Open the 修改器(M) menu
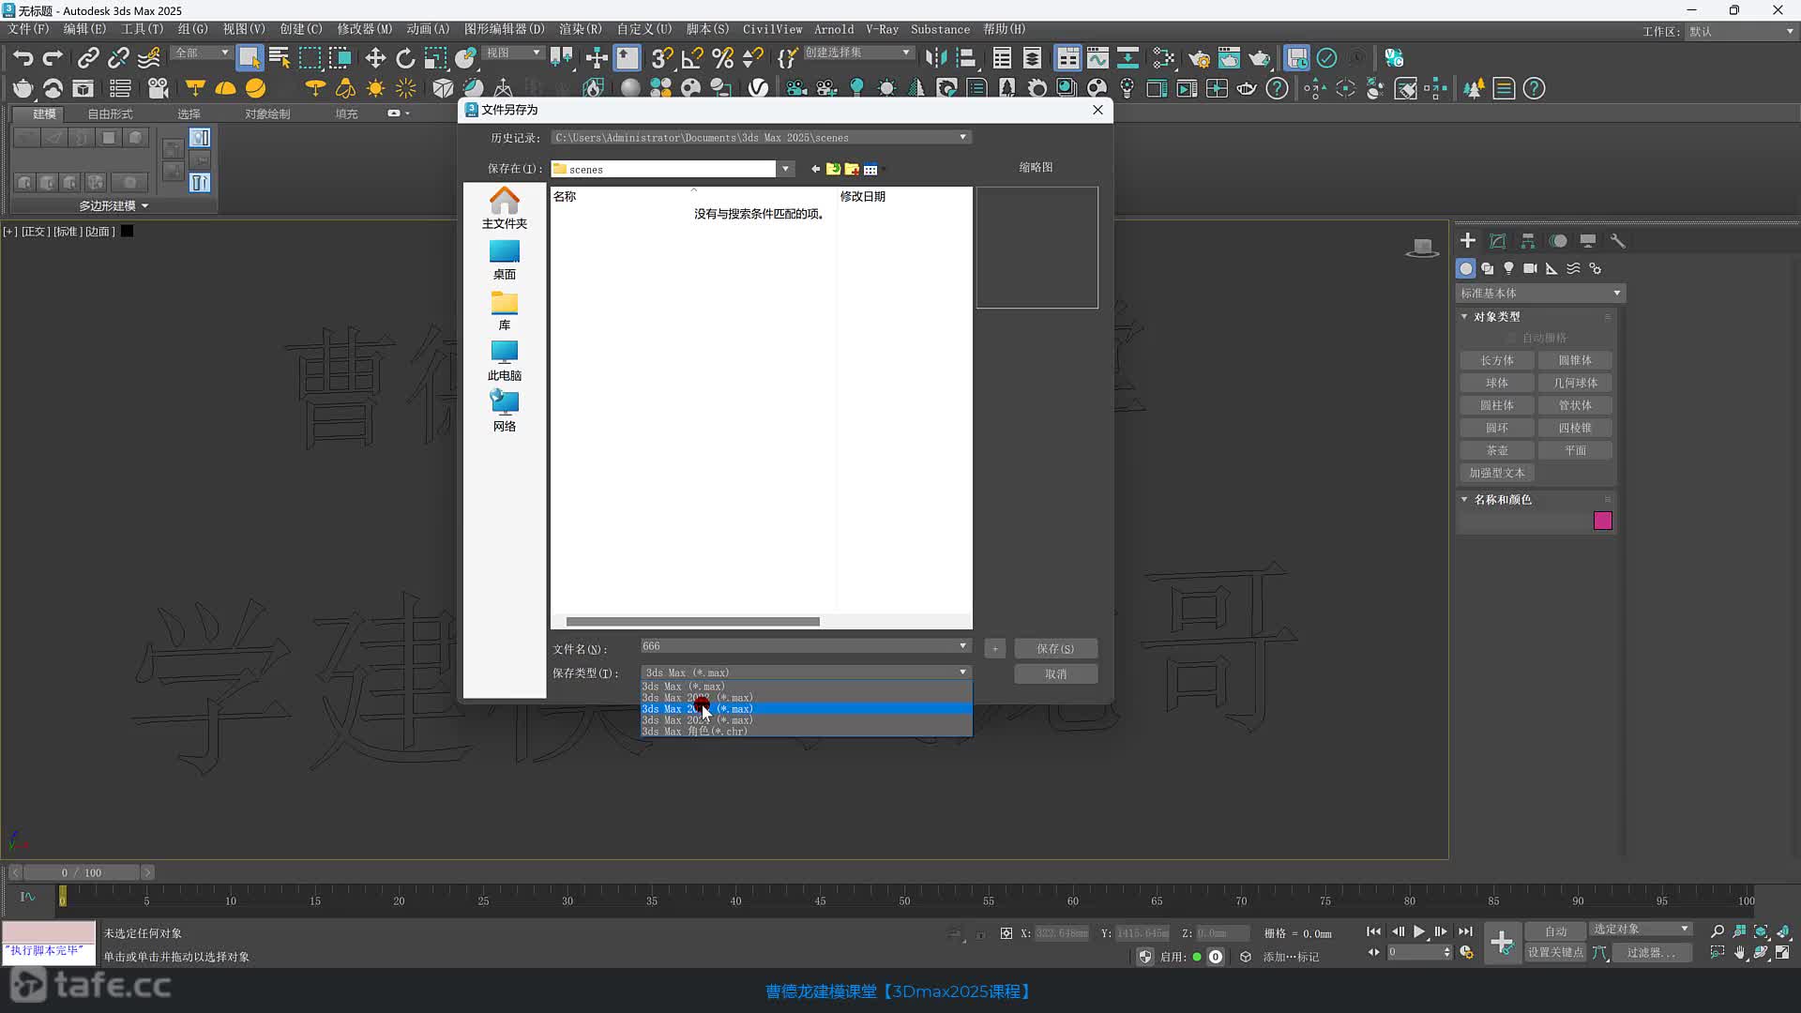 [x=365, y=29]
